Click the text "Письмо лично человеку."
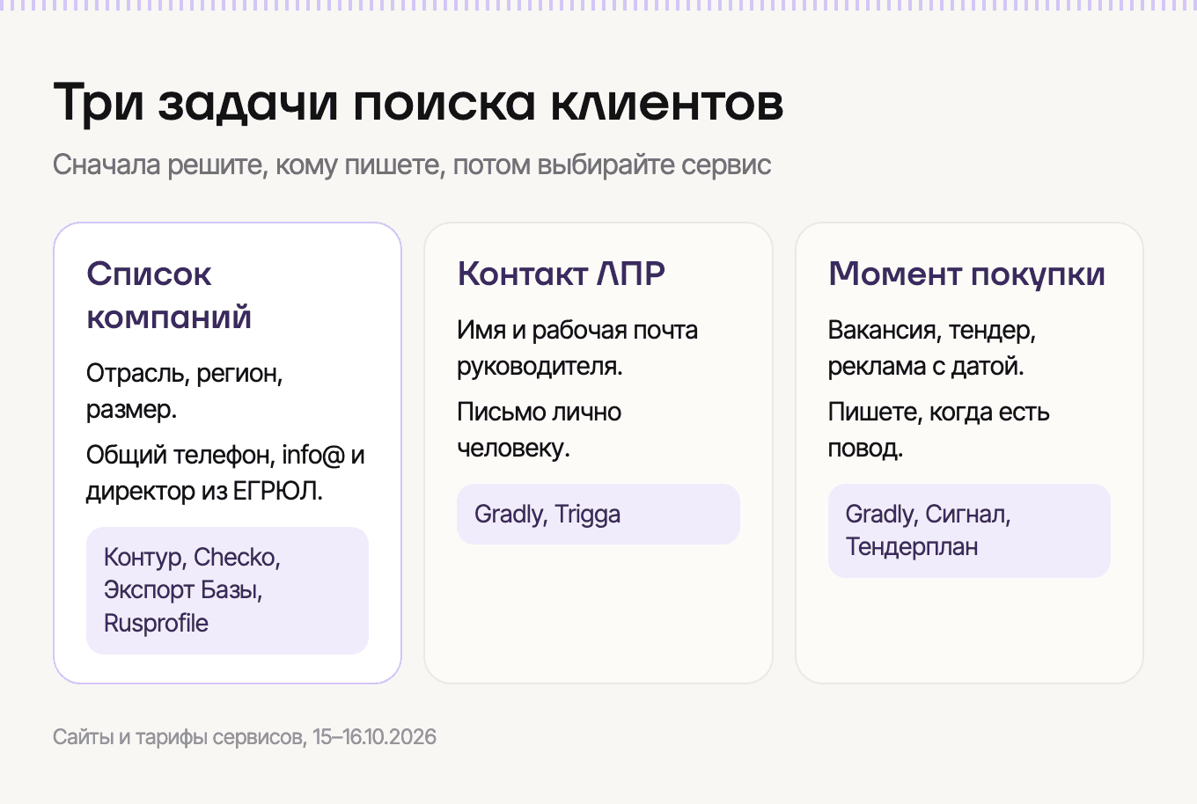Viewport: 1197px width, 804px height. click(x=540, y=429)
